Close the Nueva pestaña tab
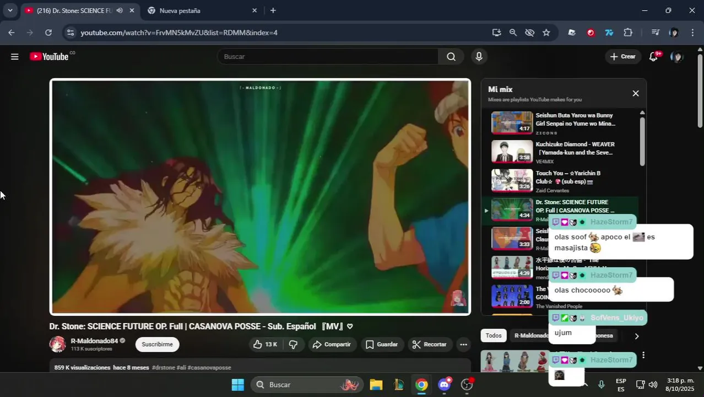The width and height of the screenshot is (704, 397). (x=254, y=10)
